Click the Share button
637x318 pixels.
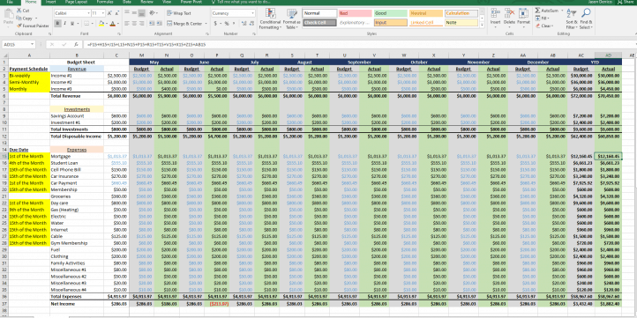pyautogui.click(x=627, y=2)
